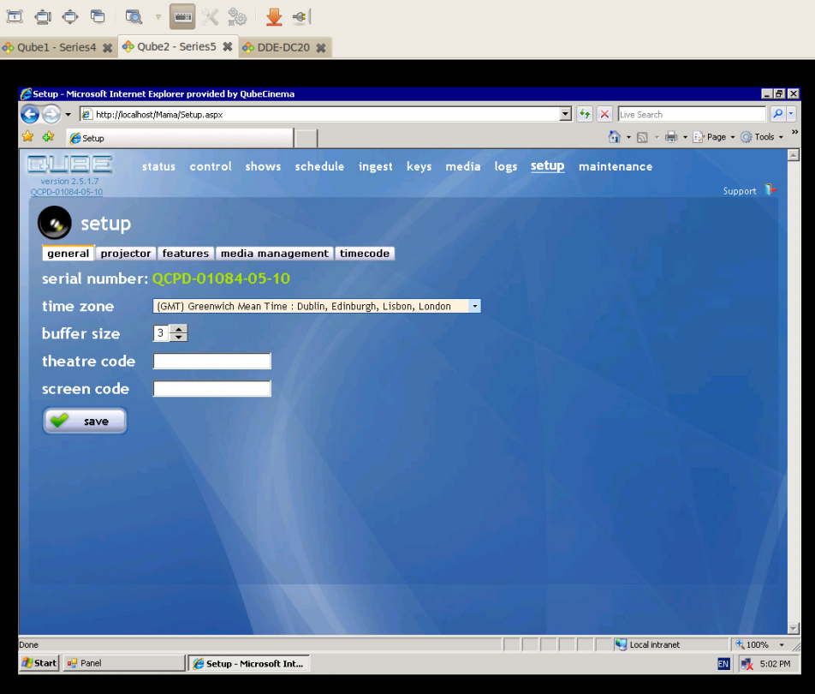Toggle fullscreen mode in remote viewer toolbar
The image size is (815, 694).
pos(15,16)
